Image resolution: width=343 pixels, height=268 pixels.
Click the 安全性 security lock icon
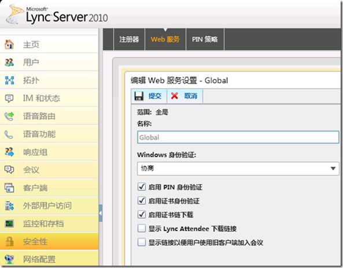9,241
